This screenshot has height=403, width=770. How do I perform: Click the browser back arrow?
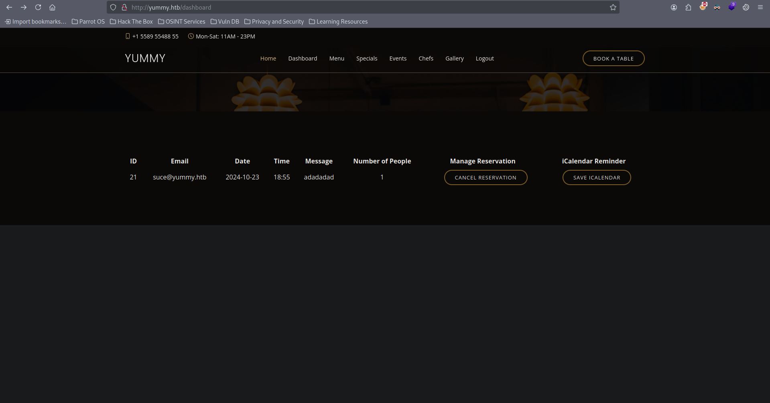(9, 7)
